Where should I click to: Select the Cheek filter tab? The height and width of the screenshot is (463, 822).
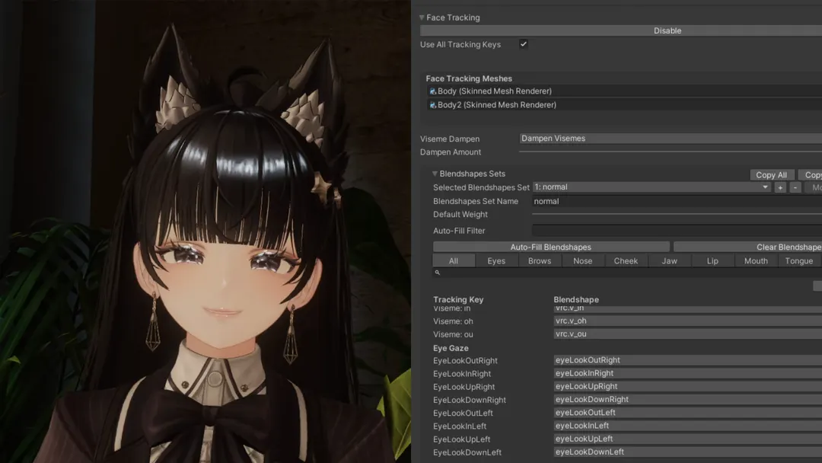point(626,260)
